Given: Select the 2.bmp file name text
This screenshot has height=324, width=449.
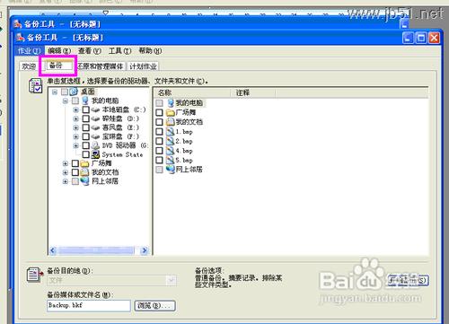Looking at the screenshot, I should point(184,141).
